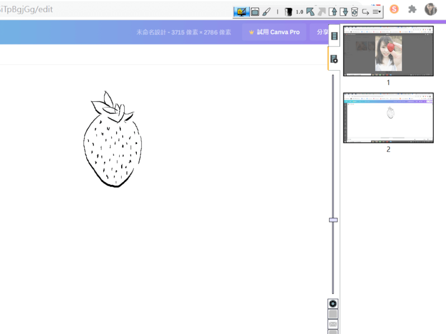Click the tablet frame capture icon
Screen dimensions: 446x334
255,12
